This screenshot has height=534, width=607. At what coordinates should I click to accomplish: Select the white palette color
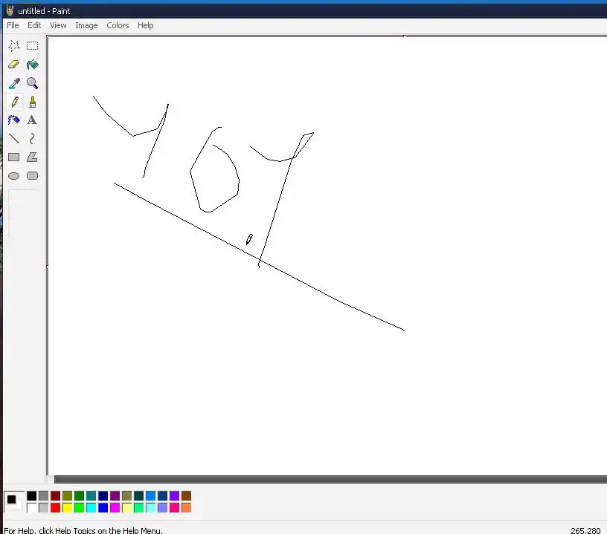pyautogui.click(x=32, y=507)
